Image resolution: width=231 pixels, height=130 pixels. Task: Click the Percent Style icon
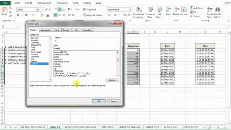click(115, 15)
